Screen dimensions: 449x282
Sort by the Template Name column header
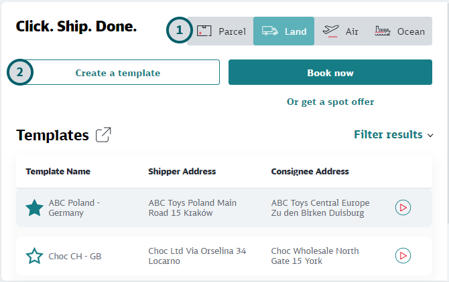coord(58,172)
